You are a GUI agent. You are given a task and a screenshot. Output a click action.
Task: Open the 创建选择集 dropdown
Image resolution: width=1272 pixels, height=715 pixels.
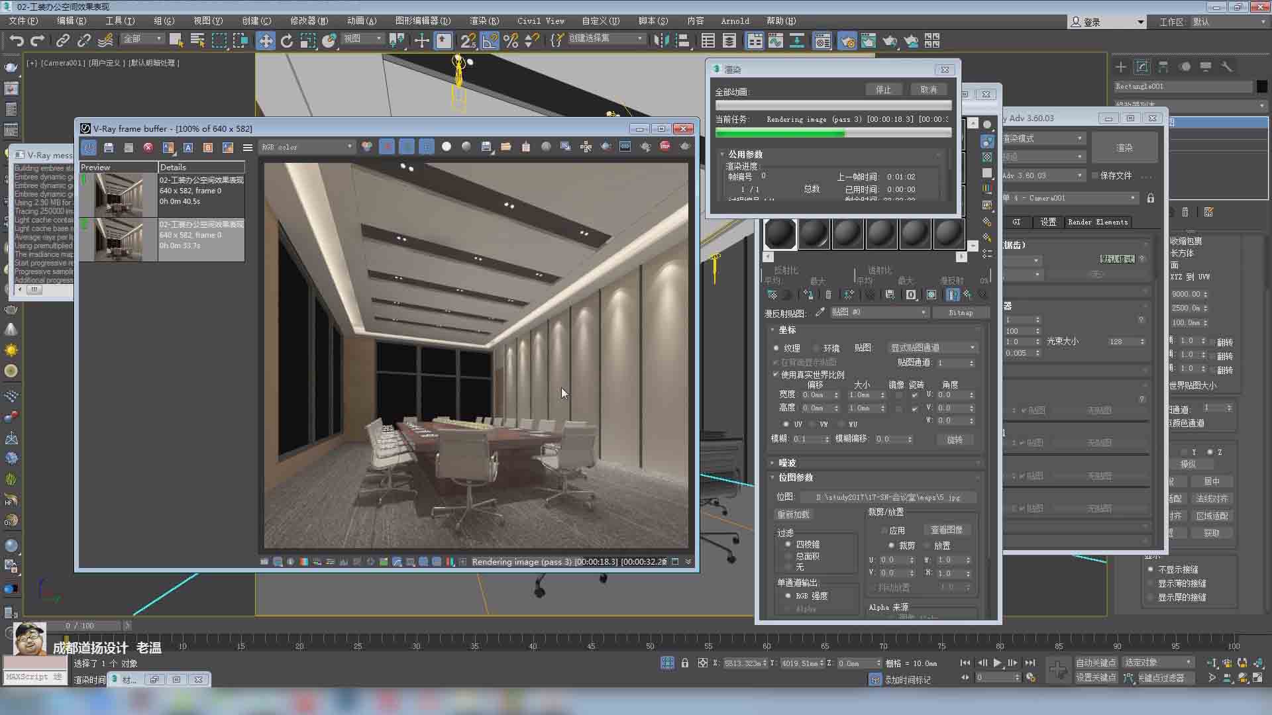[x=606, y=38]
